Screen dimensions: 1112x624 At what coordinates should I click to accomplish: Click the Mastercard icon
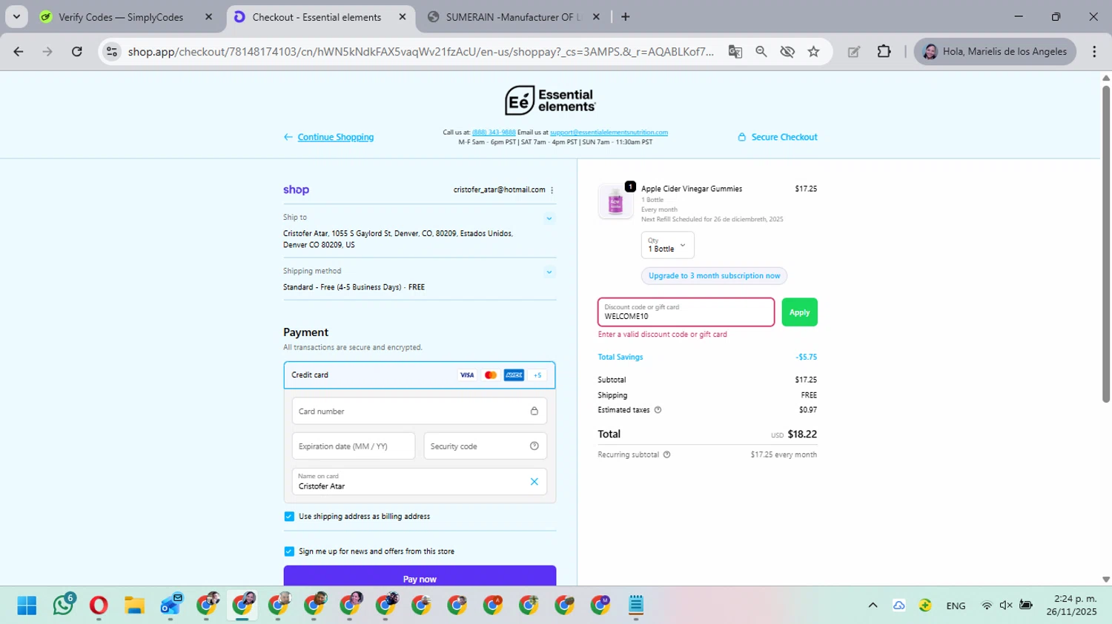[x=490, y=375]
